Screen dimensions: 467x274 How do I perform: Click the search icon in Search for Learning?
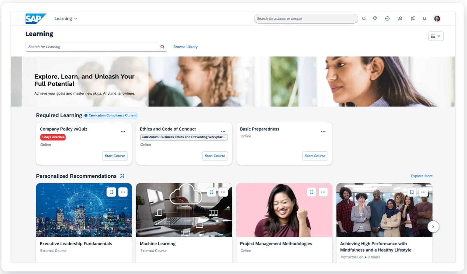click(x=162, y=47)
